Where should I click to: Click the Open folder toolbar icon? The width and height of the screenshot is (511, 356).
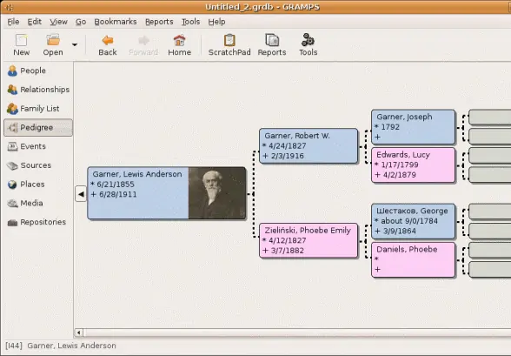[x=53, y=40]
